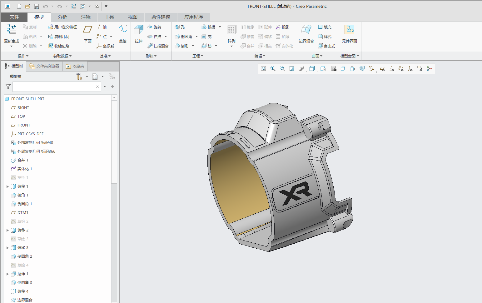
Task: Click 重新生成 to regenerate the model
Action: click(x=11, y=34)
